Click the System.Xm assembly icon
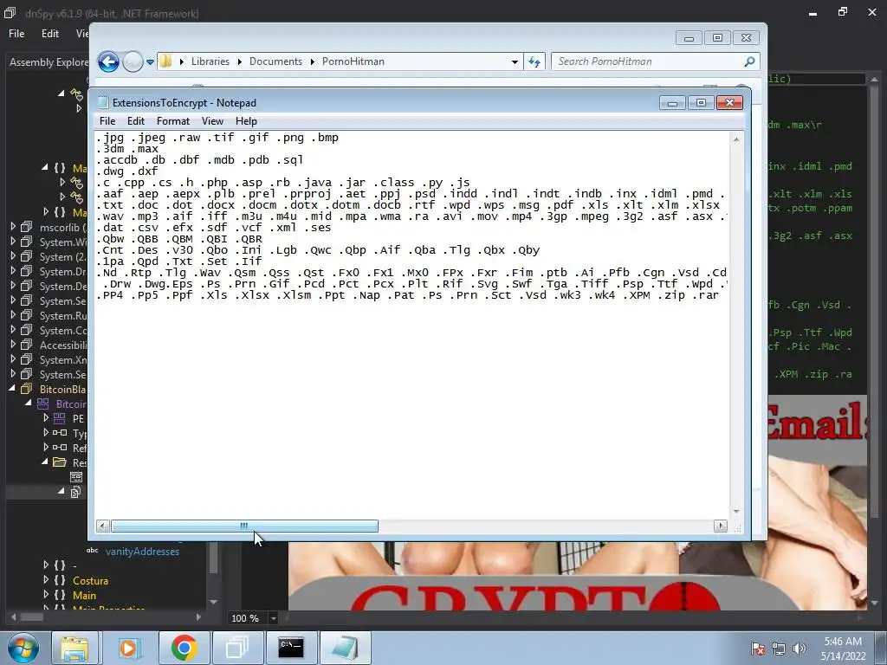Image resolution: width=887 pixels, height=665 pixels. 27,359
